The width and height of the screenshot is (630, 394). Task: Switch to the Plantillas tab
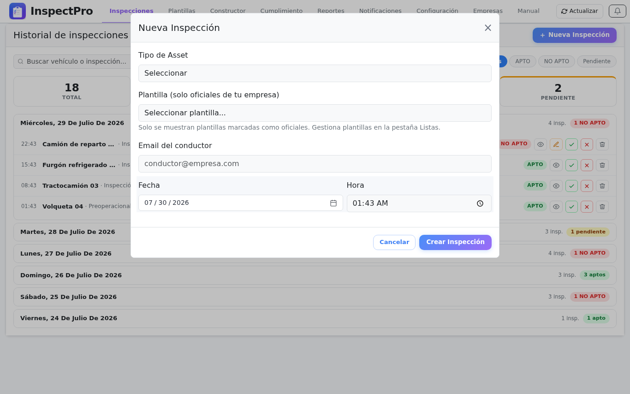(x=182, y=11)
